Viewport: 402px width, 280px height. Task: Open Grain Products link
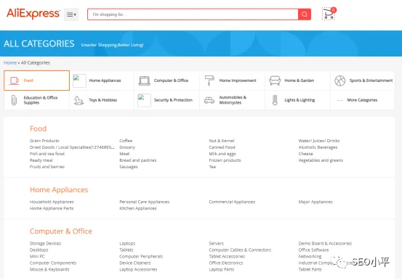[44, 141]
